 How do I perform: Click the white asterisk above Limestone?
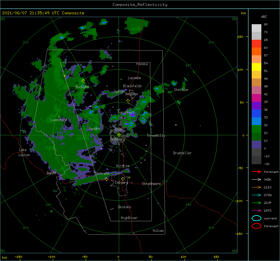pos(59,117)
